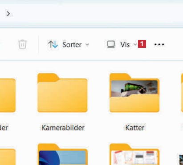Click the Katter folder name

pyautogui.click(x=135, y=128)
